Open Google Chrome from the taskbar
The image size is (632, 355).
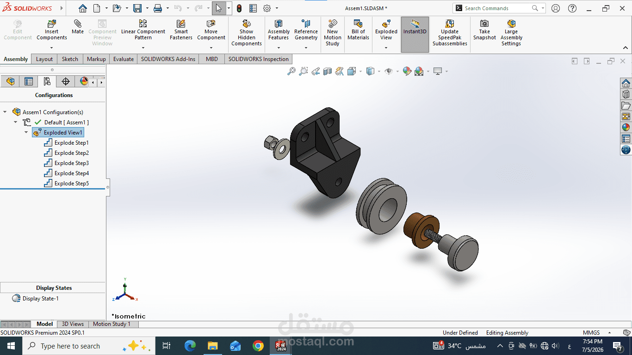point(258,346)
